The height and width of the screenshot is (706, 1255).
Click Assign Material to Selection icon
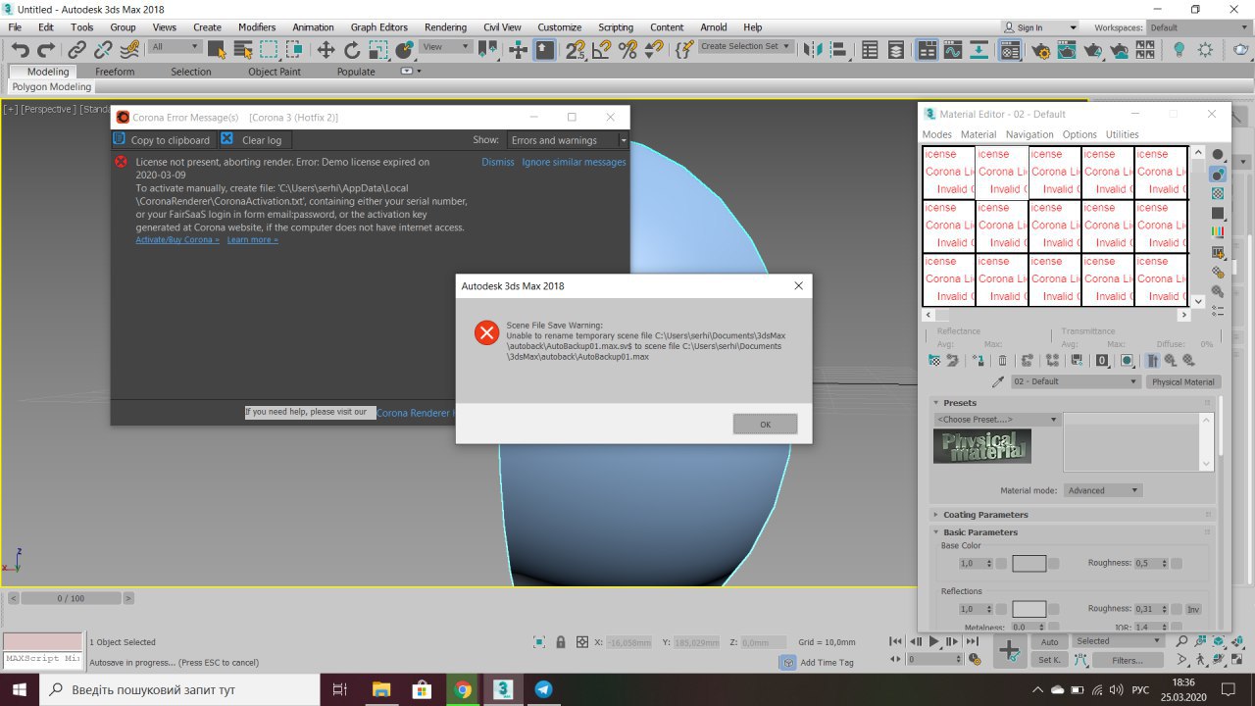point(978,361)
